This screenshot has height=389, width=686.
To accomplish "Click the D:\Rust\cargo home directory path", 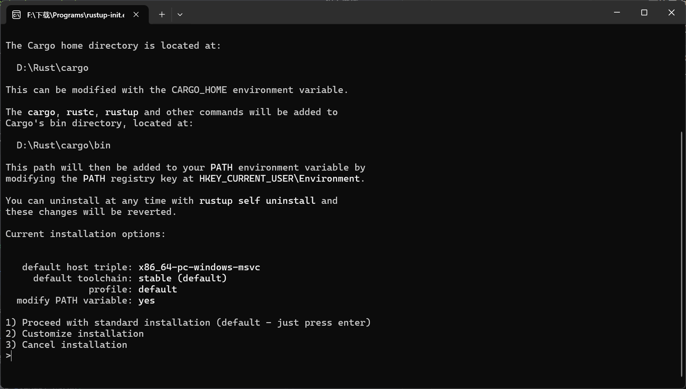I will (53, 68).
